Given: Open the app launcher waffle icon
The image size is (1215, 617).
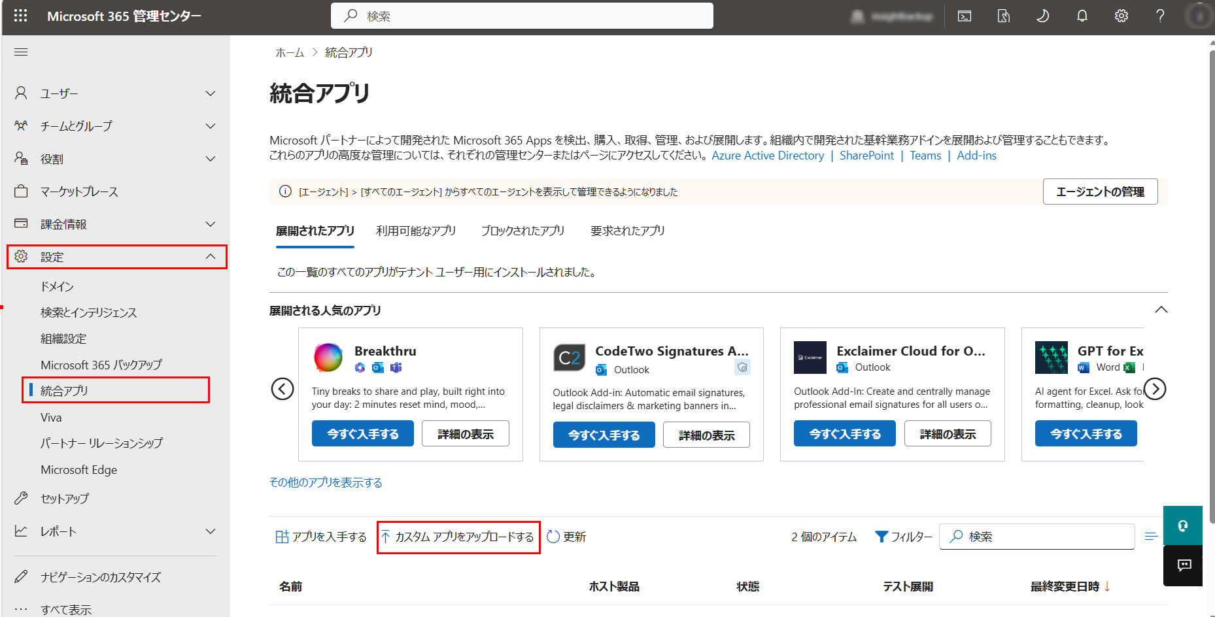Looking at the screenshot, I should pyautogui.click(x=21, y=16).
